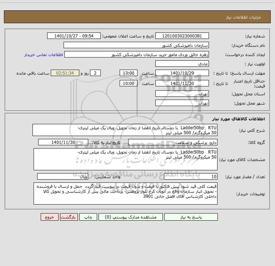This screenshot has width=275, height=266.
Task: Click the label اولویت نیاز
Action: click(x=255, y=64)
